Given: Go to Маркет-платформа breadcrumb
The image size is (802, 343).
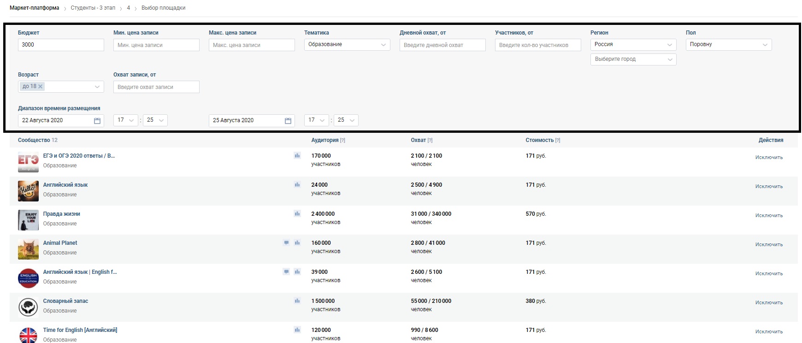Looking at the screenshot, I should pyautogui.click(x=35, y=8).
